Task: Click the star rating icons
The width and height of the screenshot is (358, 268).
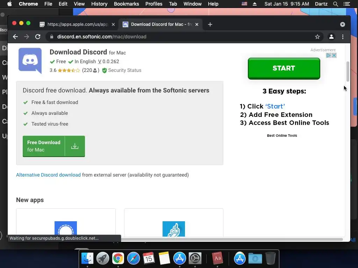Action: point(69,70)
